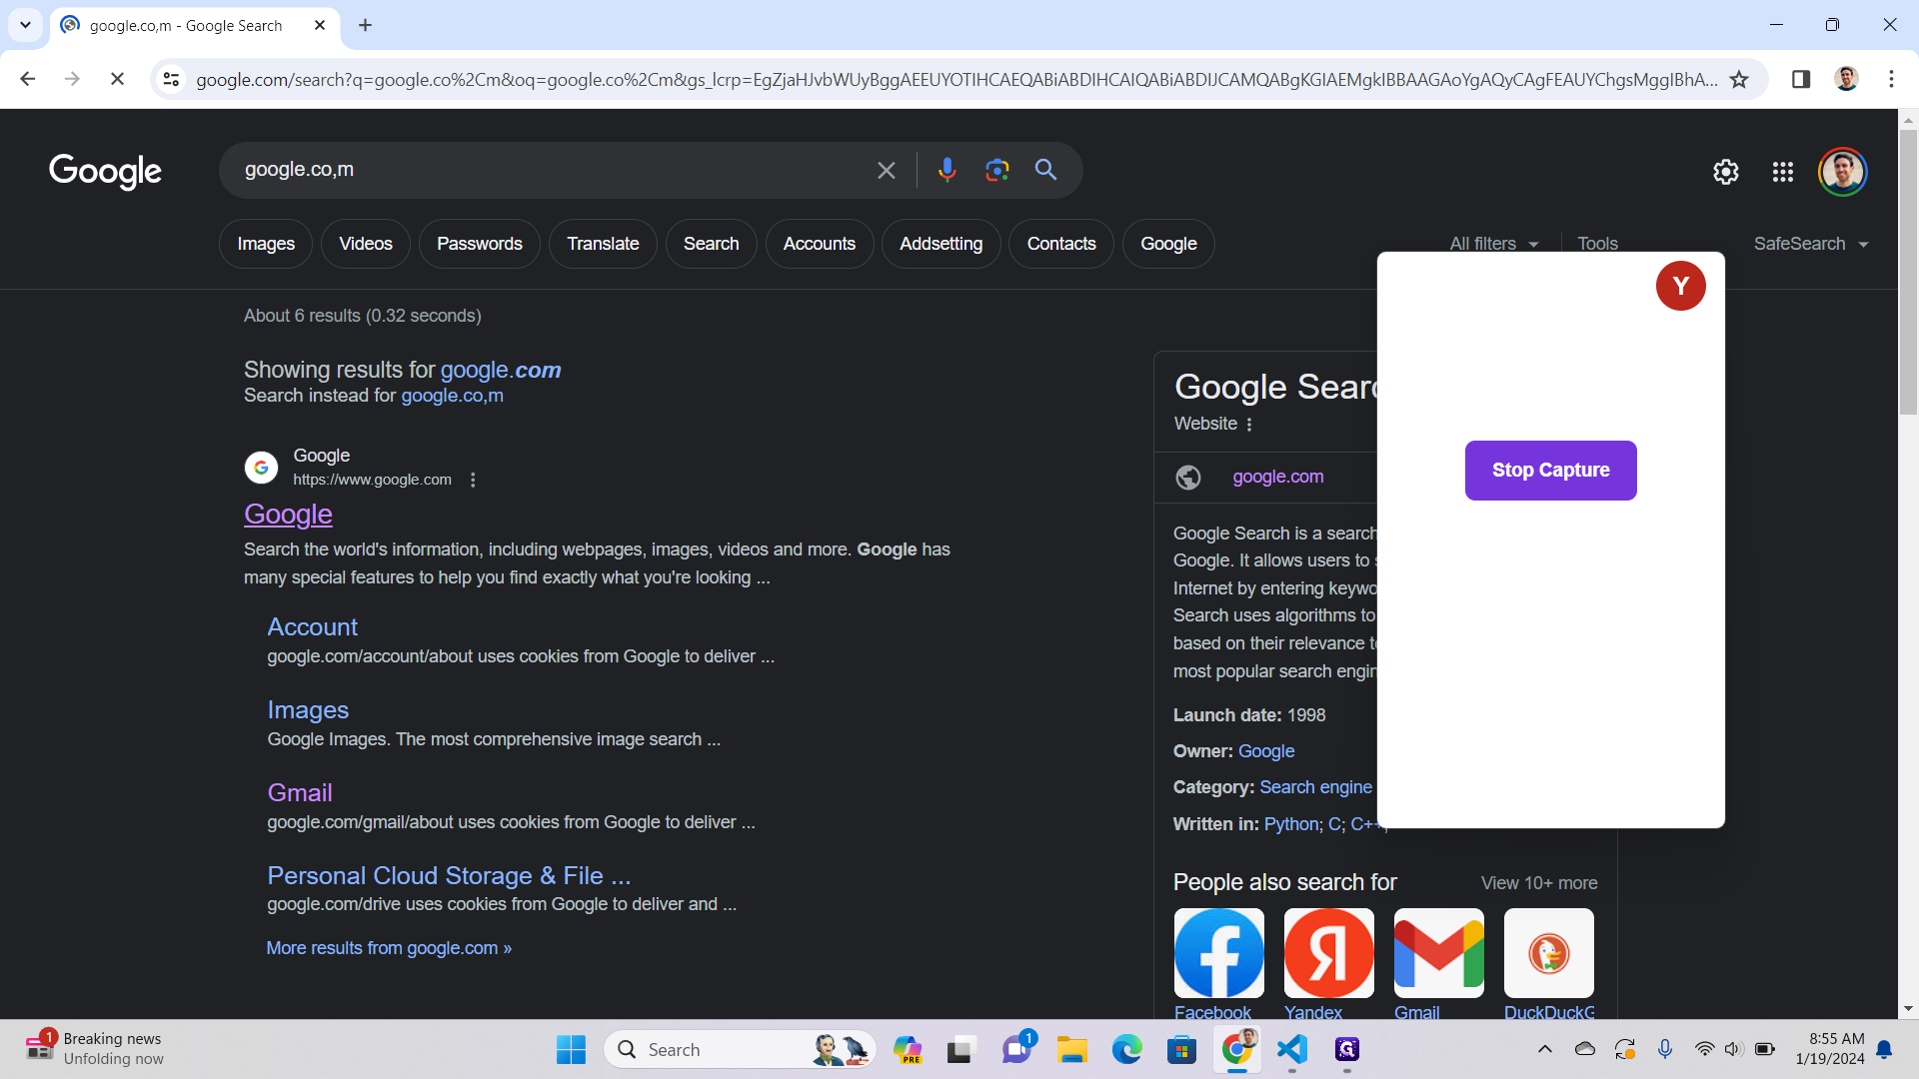
Task: Select the Videos filter chip
Action: pyautogui.click(x=365, y=244)
